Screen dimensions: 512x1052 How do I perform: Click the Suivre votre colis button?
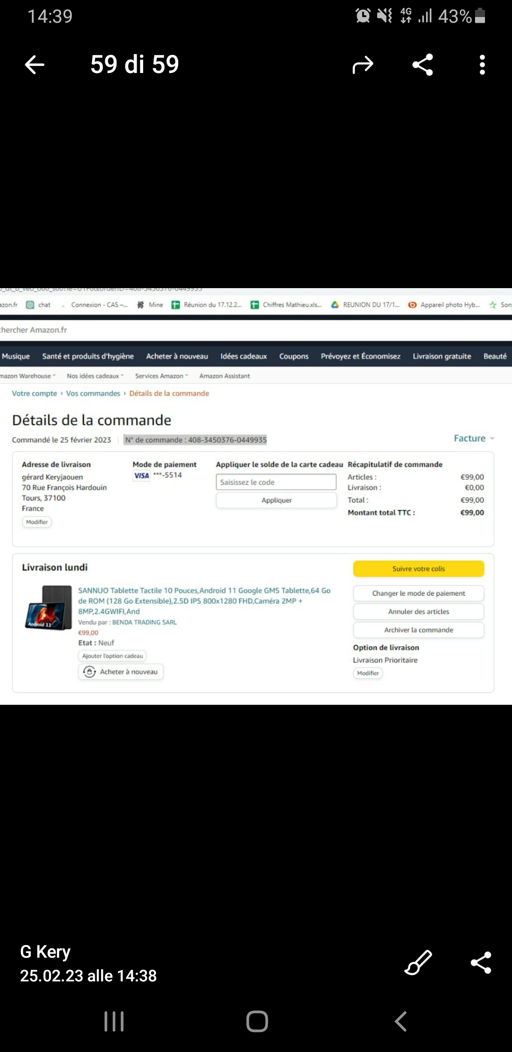(x=419, y=569)
